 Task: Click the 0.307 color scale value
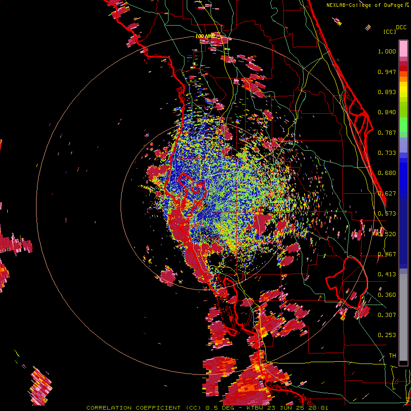pyautogui.click(x=387, y=315)
